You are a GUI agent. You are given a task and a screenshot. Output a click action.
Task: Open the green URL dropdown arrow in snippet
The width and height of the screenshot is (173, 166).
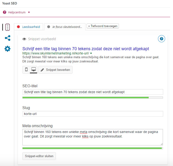91,53
